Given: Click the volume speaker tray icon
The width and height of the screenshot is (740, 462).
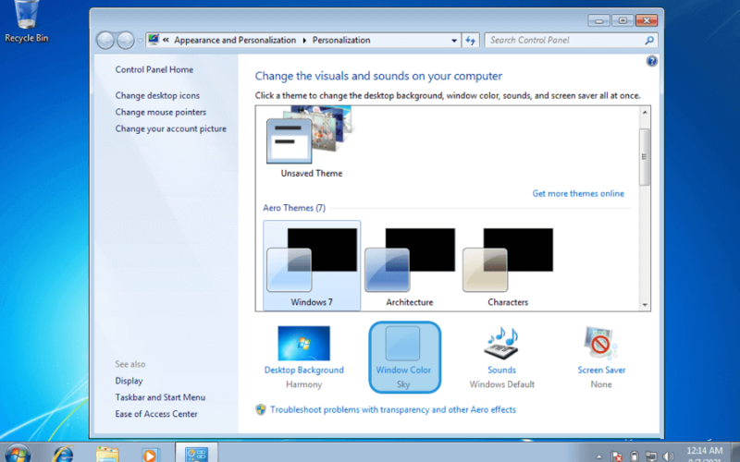Looking at the screenshot, I should [668, 456].
